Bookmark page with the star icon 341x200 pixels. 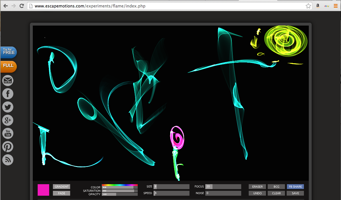point(308,6)
